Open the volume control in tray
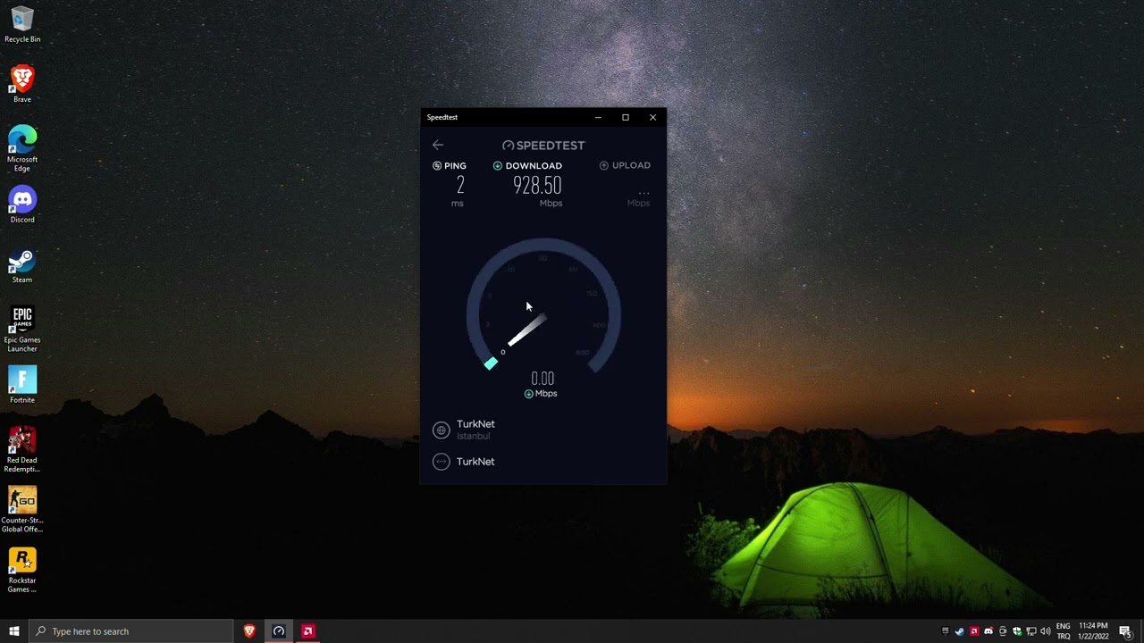1144x643 pixels. click(1046, 631)
